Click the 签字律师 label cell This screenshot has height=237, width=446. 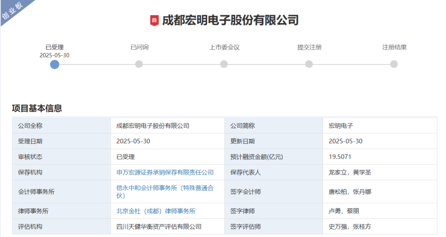(x=274, y=211)
